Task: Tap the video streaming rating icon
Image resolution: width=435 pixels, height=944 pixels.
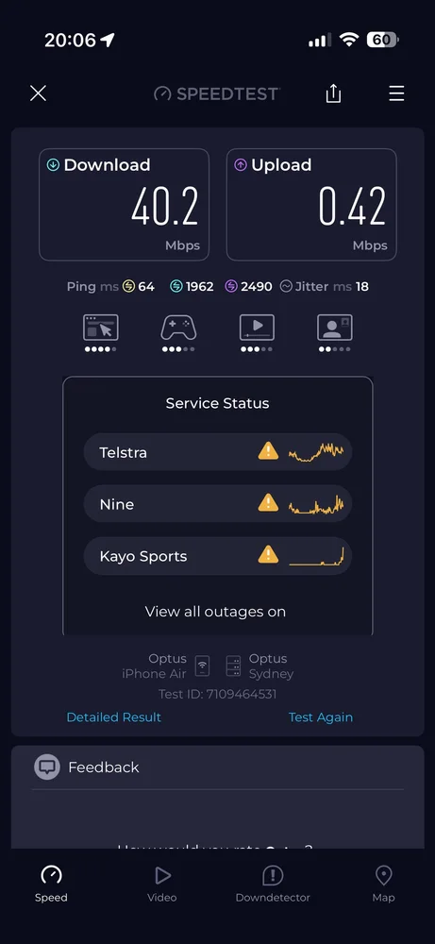Action: click(257, 328)
